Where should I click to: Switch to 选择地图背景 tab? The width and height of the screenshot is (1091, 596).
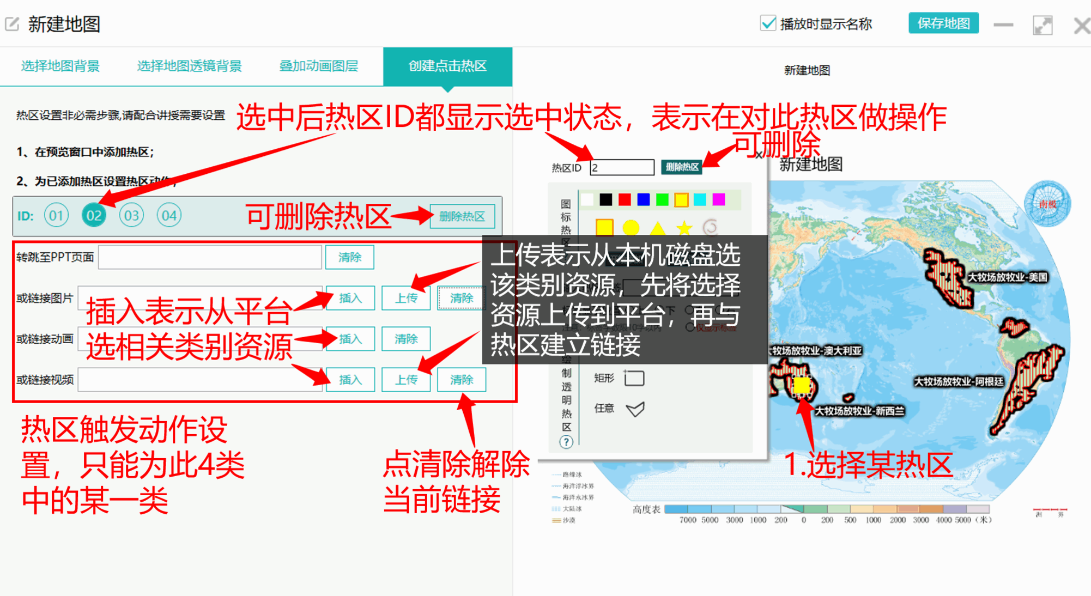click(x=60, y=66)
